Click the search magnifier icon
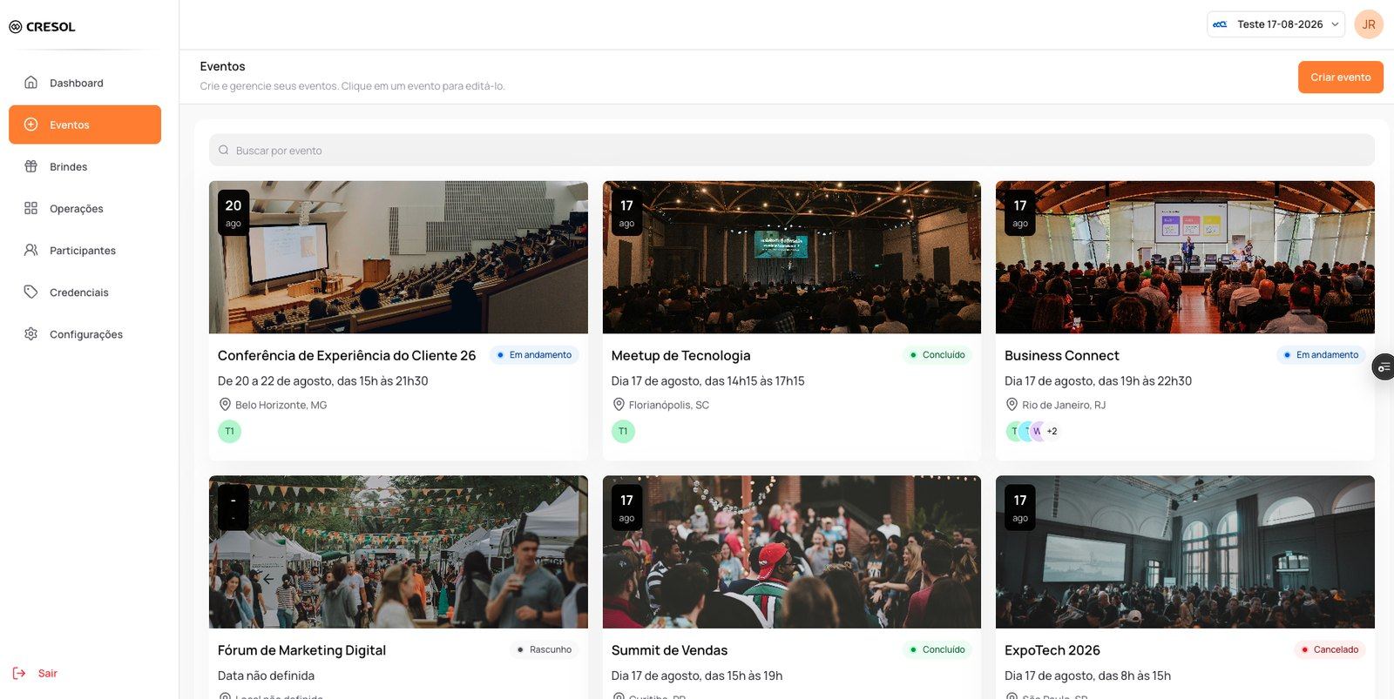1394x699 pixels. [x=224, y=150]
